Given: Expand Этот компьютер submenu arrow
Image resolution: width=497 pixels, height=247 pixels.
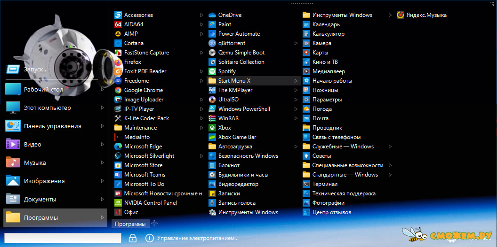Looking at the screenshot, I should tap(103, 108).
